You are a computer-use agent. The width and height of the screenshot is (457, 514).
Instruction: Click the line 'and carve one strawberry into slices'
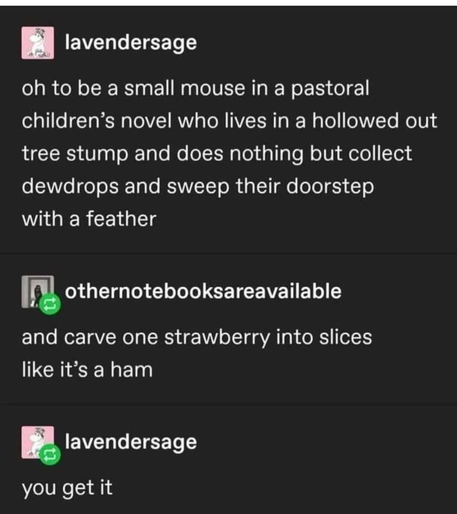click(197, 337)
